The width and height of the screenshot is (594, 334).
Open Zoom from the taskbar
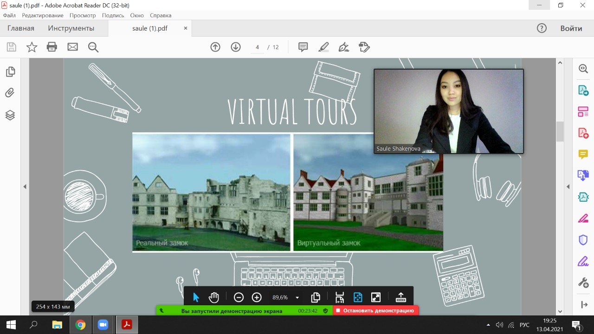[x=103, y=324]
